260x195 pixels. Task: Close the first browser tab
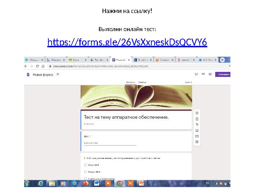tap(42, 60)
